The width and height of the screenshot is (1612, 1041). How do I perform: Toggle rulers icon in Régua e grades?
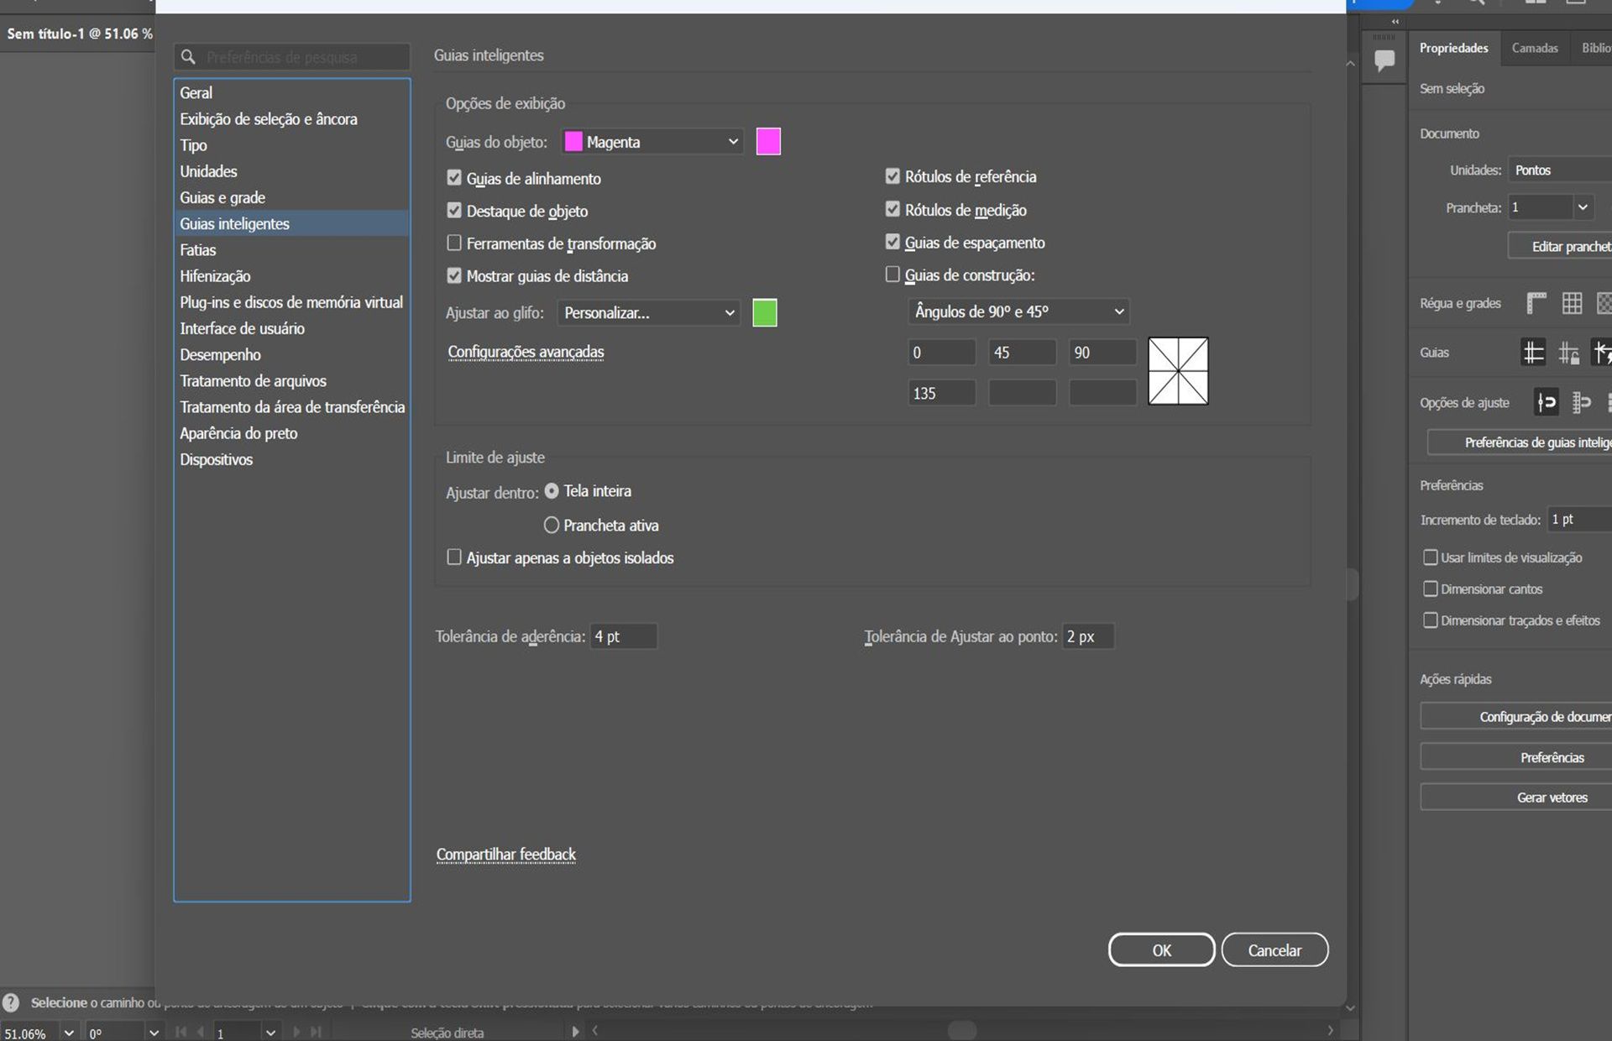click(1536, 303)
